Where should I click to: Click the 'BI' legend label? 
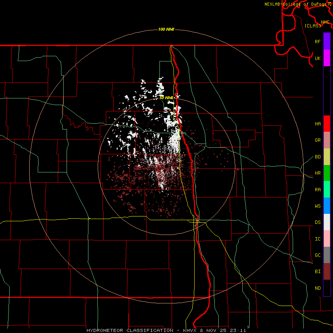pyautogui.click(x=317, y=272)
